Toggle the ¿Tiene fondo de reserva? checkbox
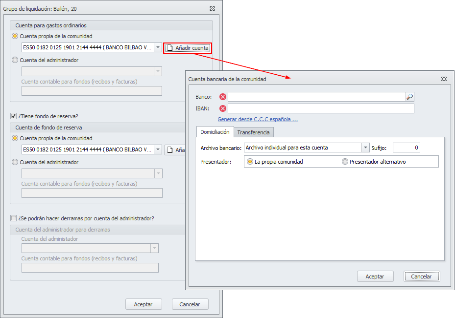455x319 pixels. 13,116
